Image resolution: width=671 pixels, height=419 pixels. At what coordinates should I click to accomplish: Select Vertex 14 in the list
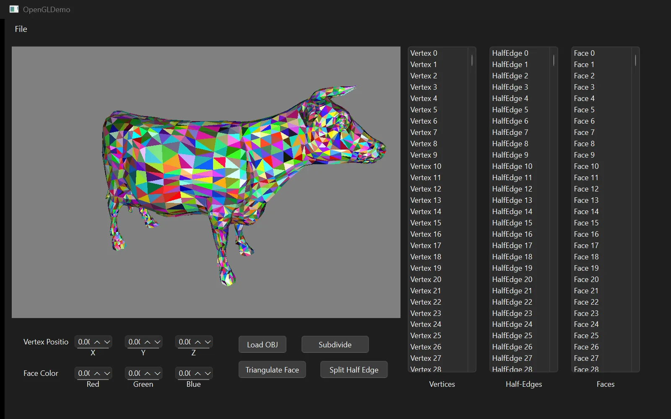(x=438, y=212)
